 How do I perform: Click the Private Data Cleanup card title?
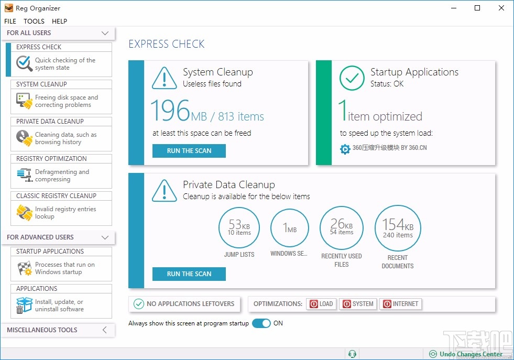[x=229, y=184]
